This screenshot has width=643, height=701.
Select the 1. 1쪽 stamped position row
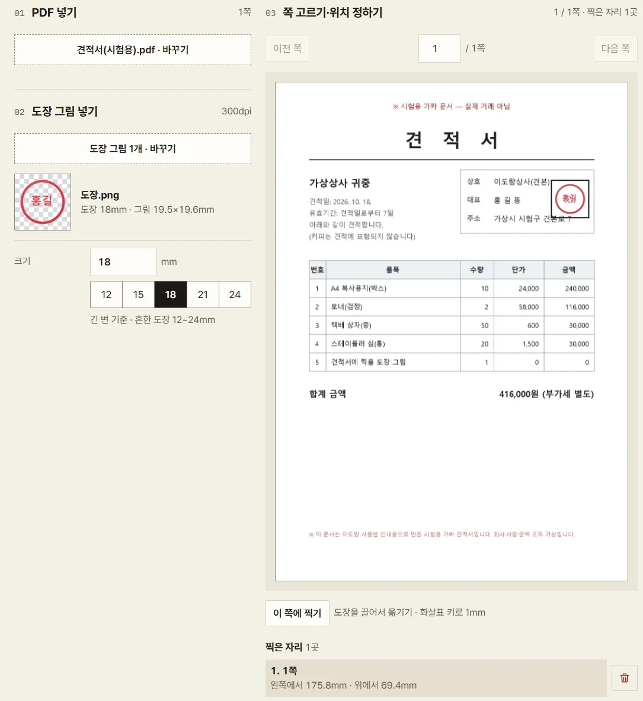click(x=436, y=678)
